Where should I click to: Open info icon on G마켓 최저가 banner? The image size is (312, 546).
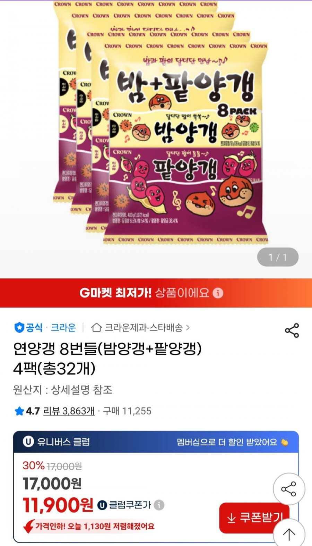(x=218, y=293)
